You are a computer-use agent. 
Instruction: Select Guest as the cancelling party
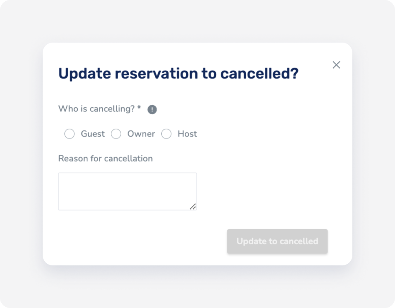tap(70, 134)
